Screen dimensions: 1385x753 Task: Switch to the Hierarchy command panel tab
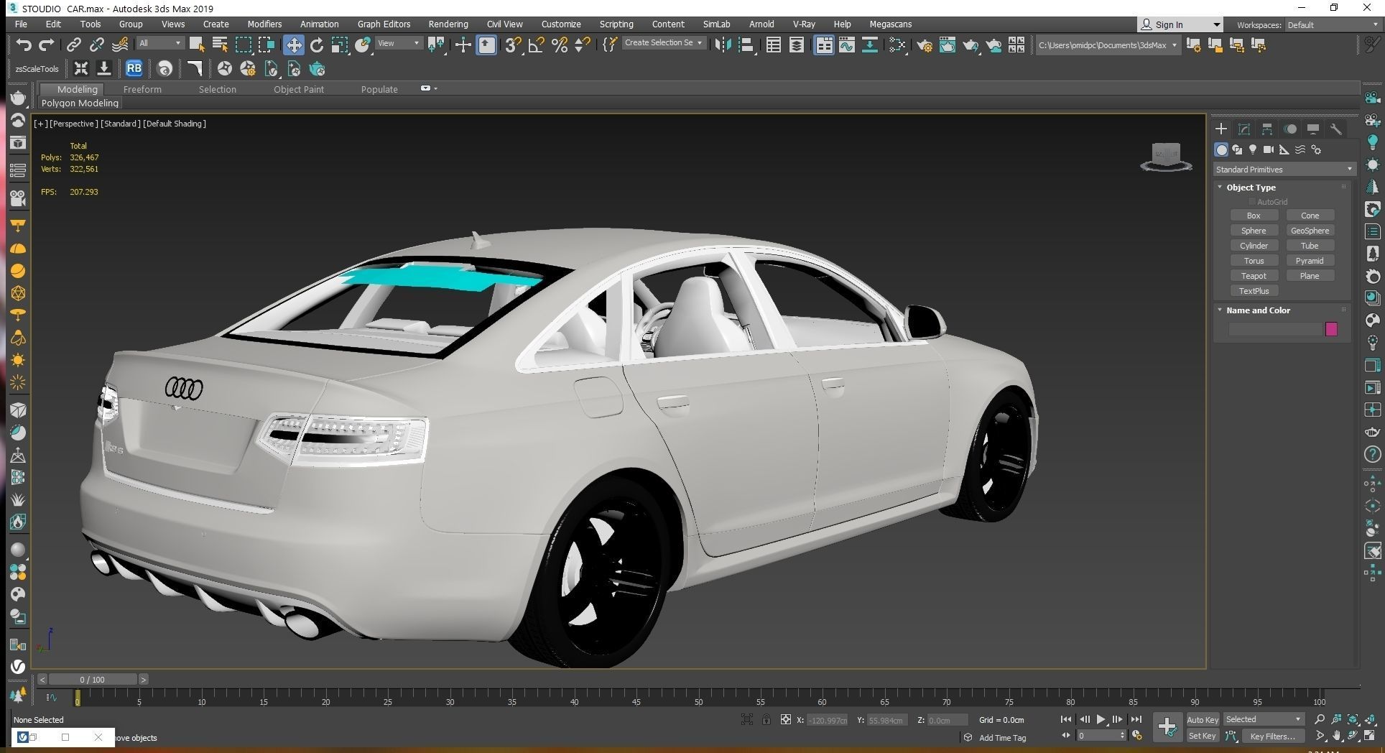coord(1267,129)
